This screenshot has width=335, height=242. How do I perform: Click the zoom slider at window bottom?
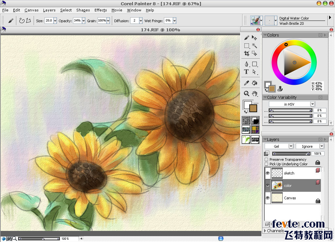[x=39, y=239]
